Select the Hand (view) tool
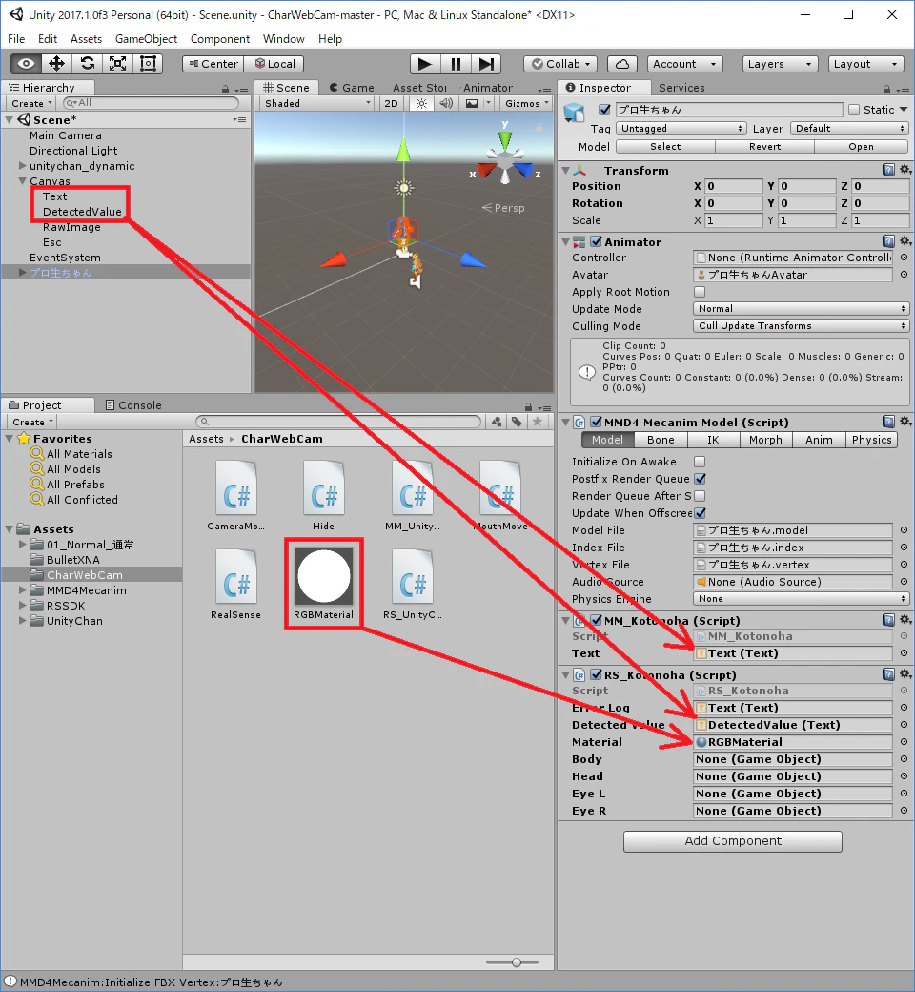The image size is (915, 992). tap(26, 64)
